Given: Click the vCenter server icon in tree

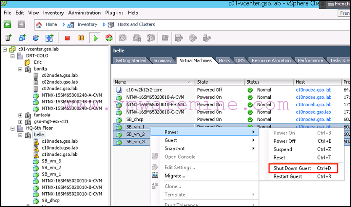Looking at the screenshot, I should [12, 49].
